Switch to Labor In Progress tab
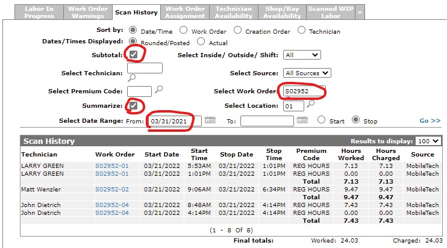This screenshot has height=248, width=447. [39, 13]
